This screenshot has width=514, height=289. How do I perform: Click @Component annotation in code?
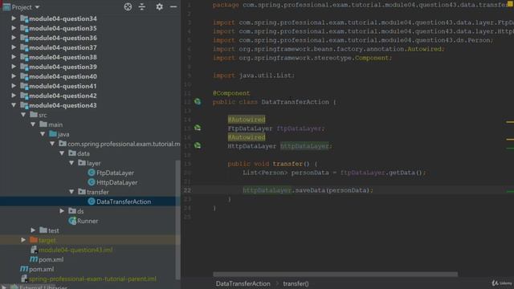(231, 93)
